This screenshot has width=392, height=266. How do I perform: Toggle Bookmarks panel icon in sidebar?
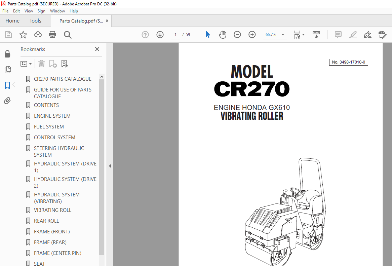coord(7,85)
